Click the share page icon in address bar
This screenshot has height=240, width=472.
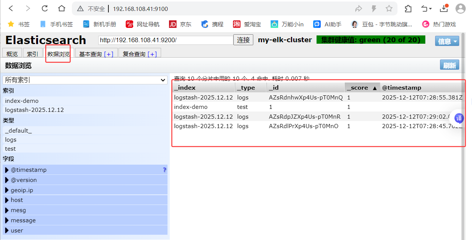358,9
